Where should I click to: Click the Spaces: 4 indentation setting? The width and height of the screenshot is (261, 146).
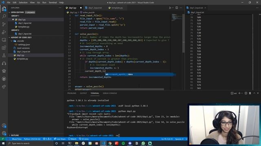click(x=179, y=139)
